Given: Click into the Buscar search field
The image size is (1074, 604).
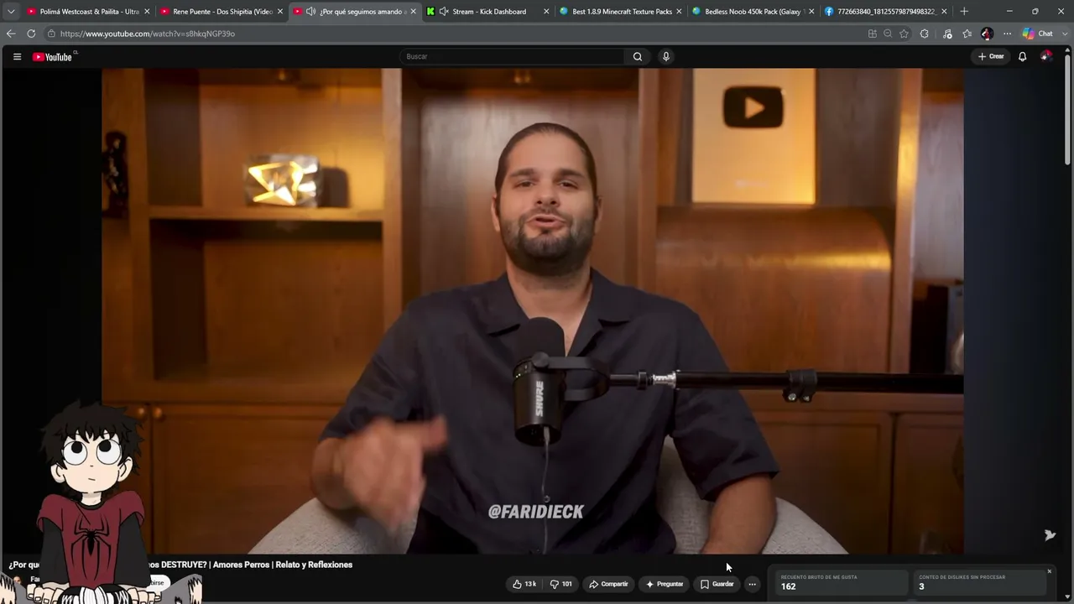Looking at the screenshot, I should click(514, 57).
